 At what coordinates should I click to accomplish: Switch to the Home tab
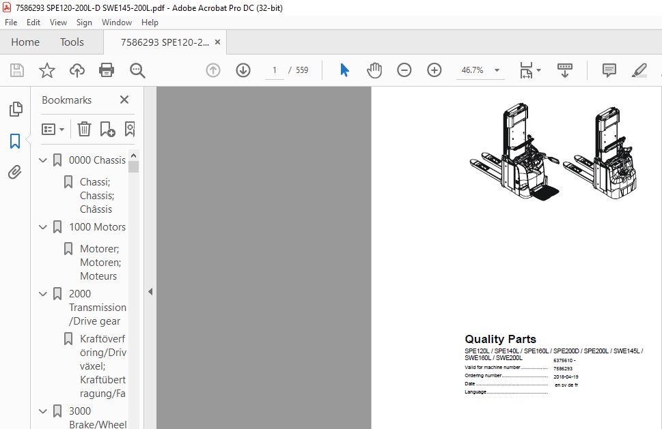tap(25, 42)
